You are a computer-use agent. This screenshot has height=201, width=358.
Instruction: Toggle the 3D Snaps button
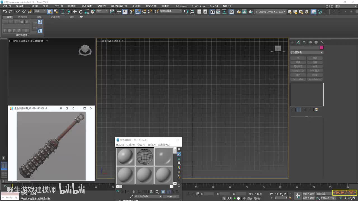click(131, 12)
